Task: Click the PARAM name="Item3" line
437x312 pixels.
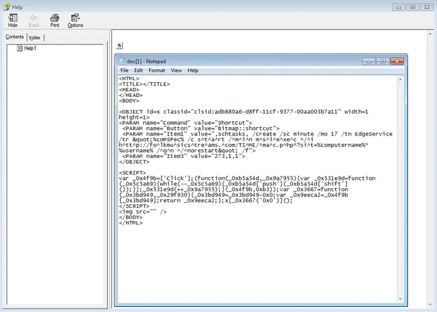Action: [184, 156]
